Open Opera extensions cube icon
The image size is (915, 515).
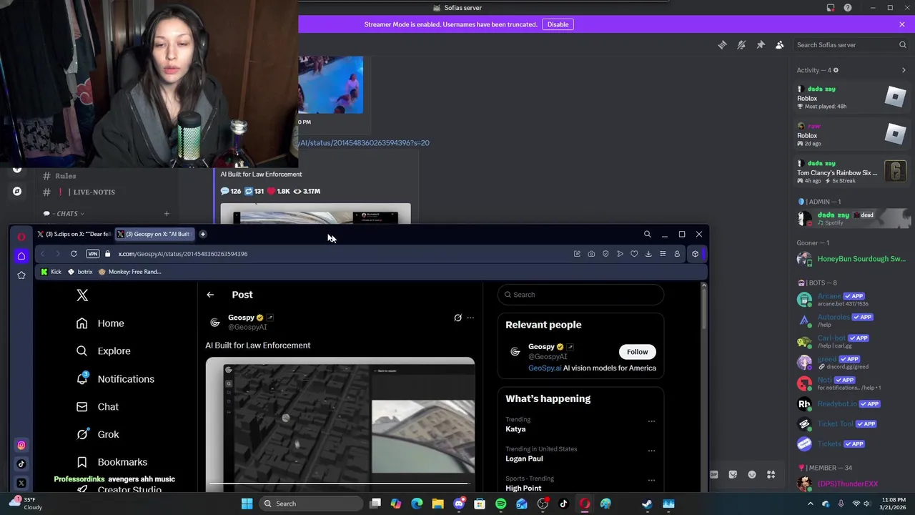click(x=695, y=254)
